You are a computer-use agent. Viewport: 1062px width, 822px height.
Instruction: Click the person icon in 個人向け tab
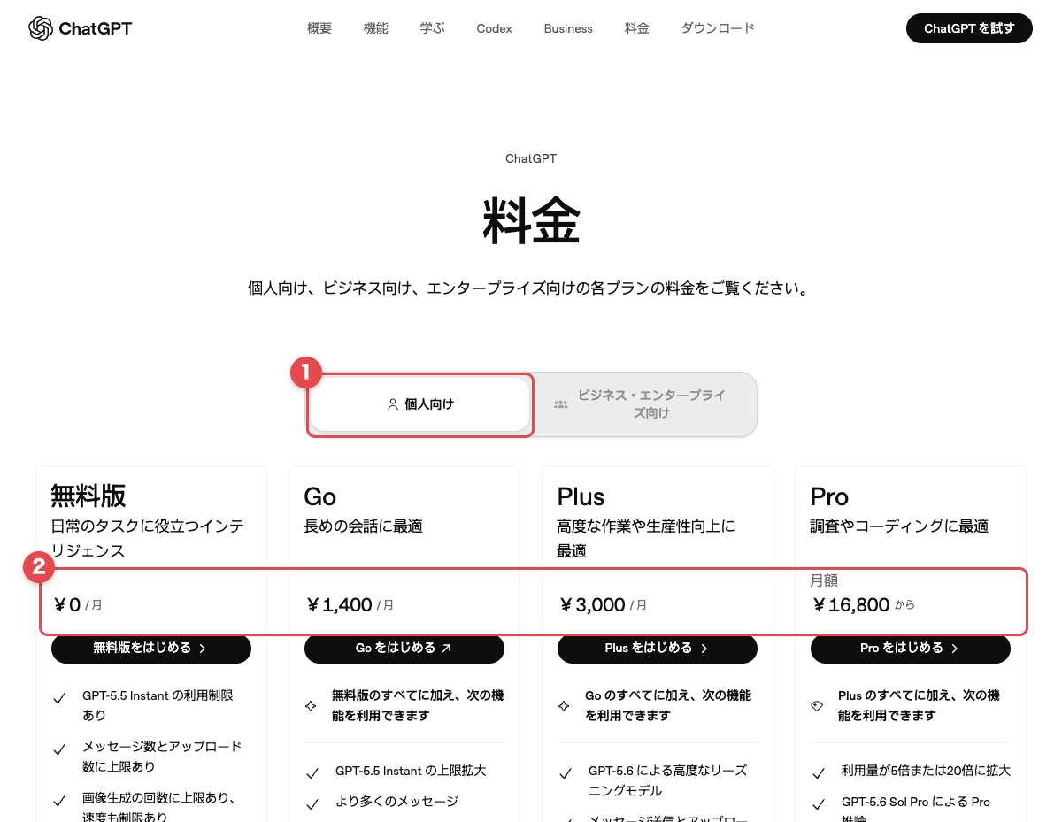coord(393,404)
